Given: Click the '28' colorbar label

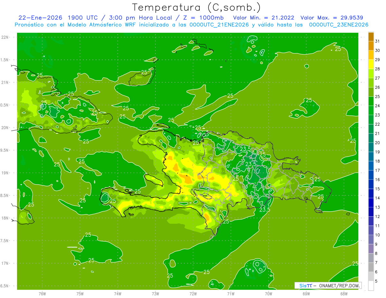Looking at the screenshot, I should click(x=378, y=69).
